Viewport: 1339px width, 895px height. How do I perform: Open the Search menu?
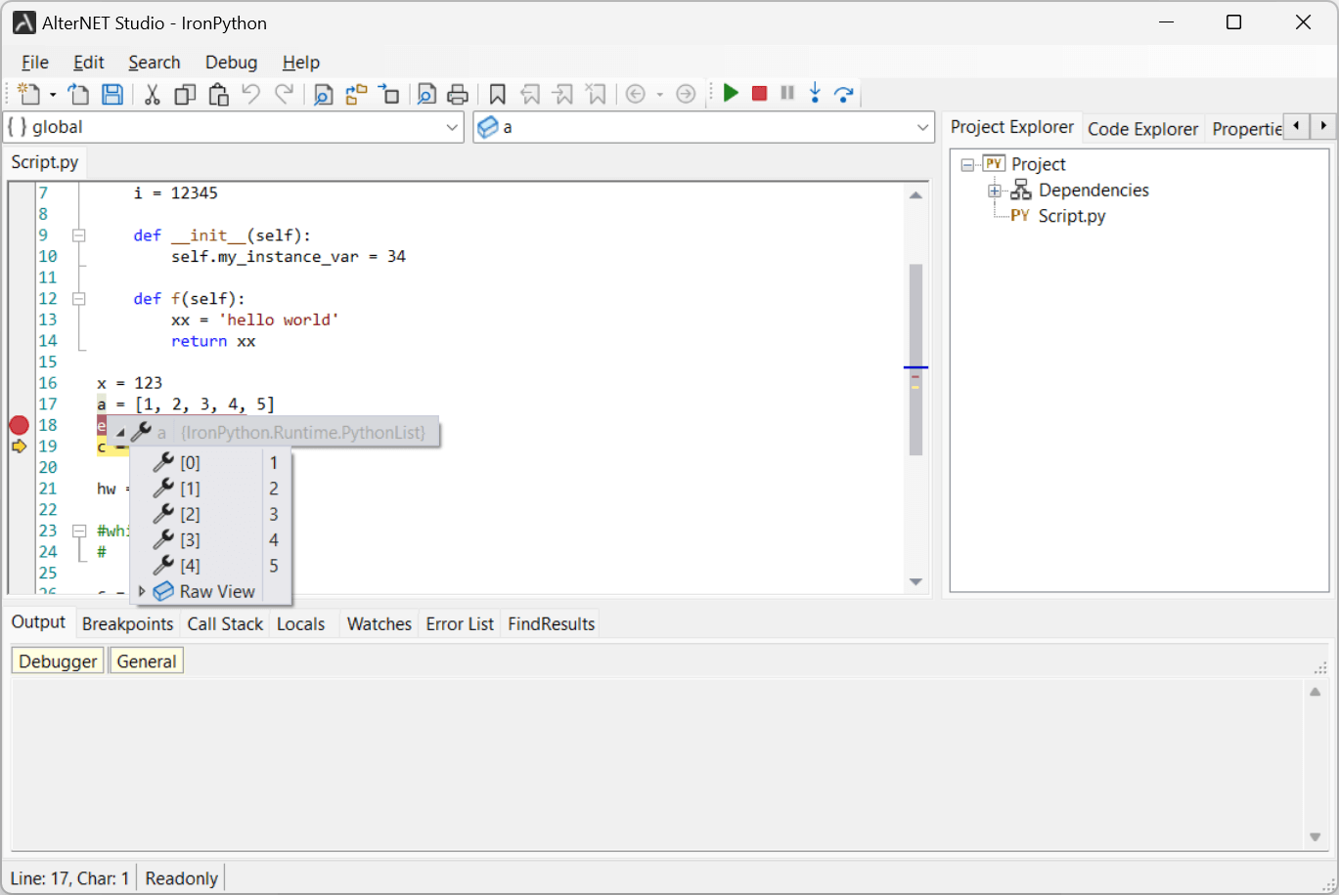click(x=155, y=63)
